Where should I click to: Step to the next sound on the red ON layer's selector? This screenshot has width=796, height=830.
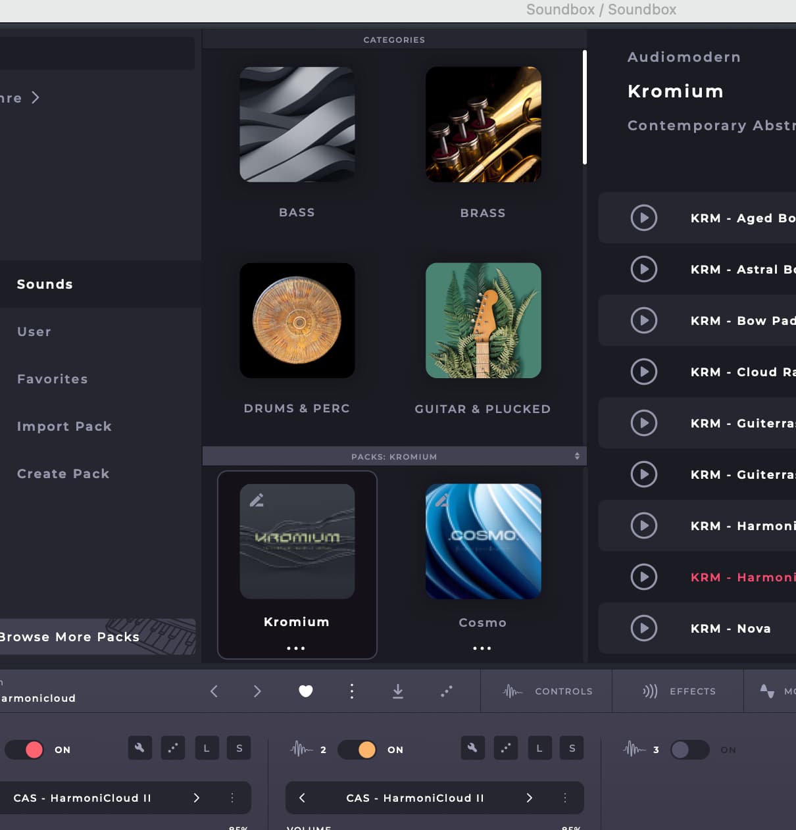pos(196,798)
